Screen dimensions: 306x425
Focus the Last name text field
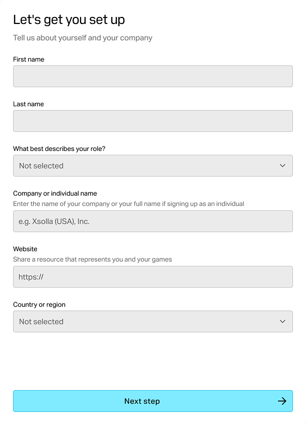tap(153, 121)
